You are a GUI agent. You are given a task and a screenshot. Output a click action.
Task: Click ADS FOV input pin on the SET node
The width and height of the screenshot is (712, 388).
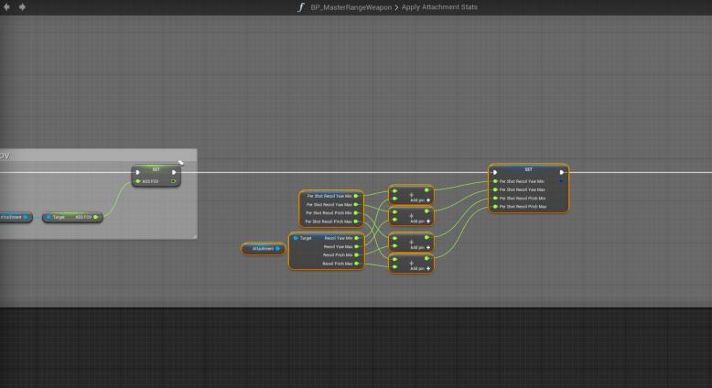(137, 181)
